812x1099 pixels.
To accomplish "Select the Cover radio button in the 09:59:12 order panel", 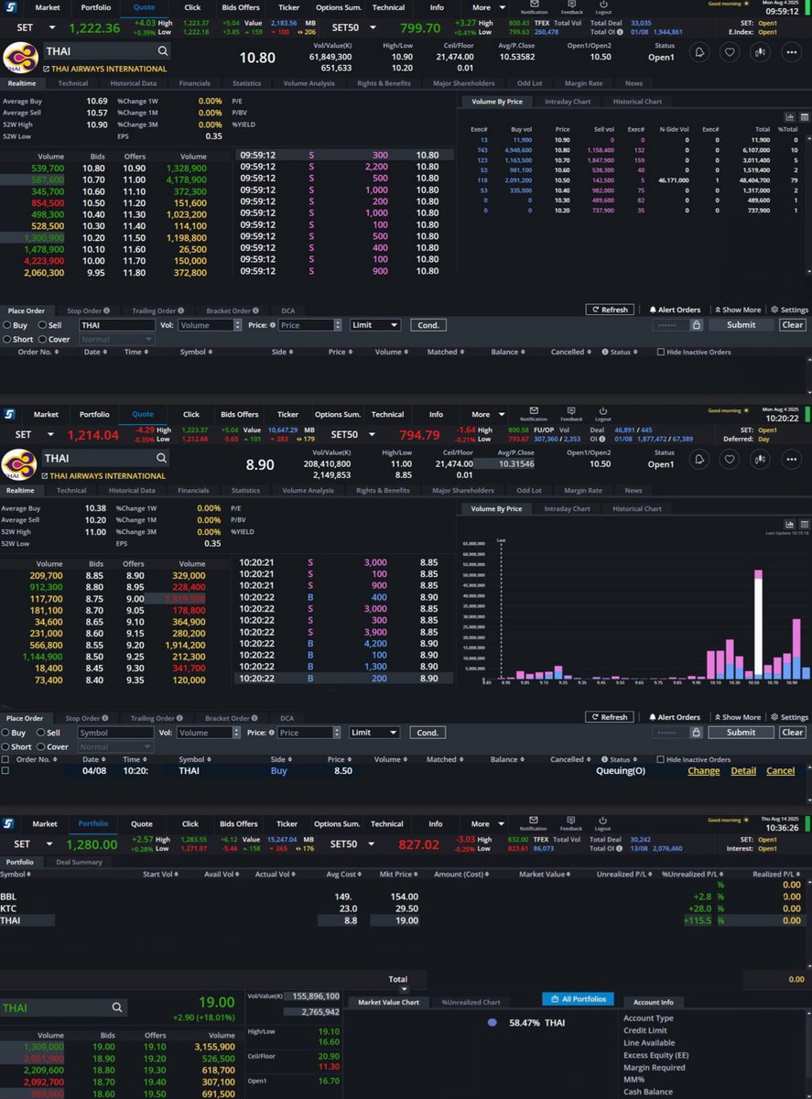I will click(x=41, y=339).
